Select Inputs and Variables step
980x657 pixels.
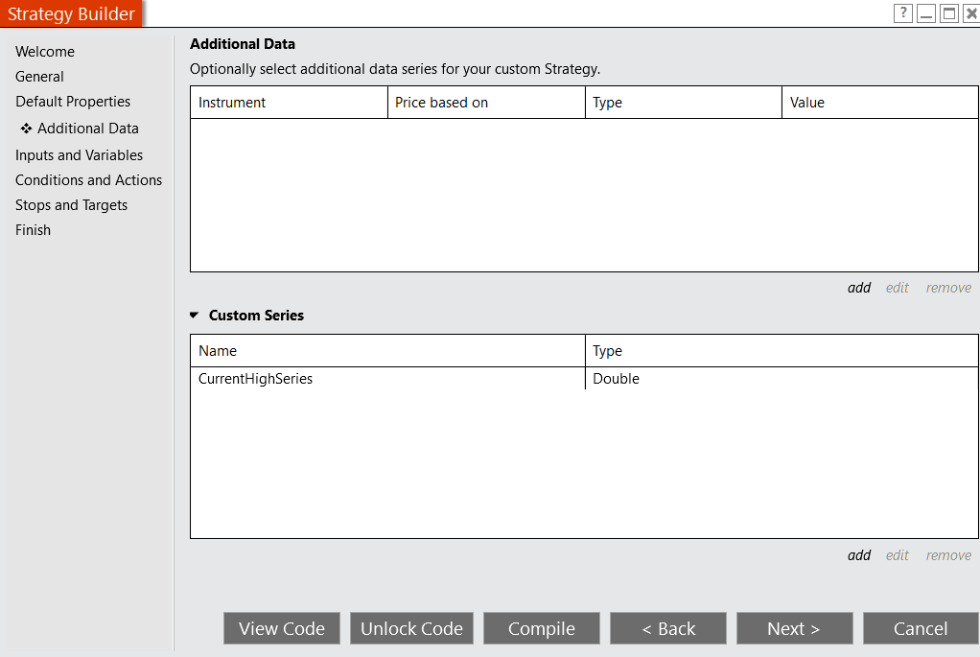point(79,155)
